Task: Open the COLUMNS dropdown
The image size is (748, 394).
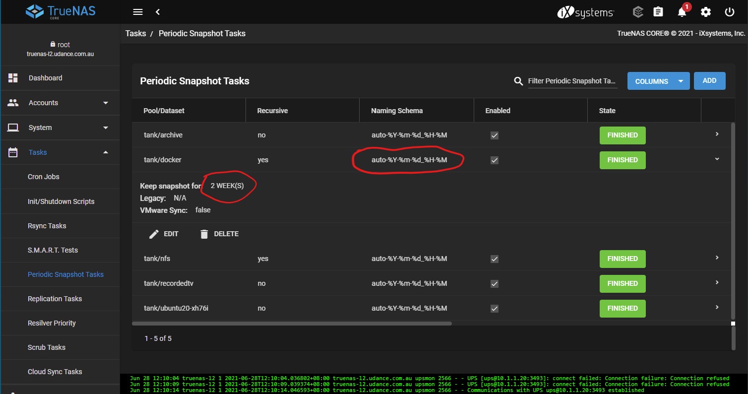Action: 658,81
